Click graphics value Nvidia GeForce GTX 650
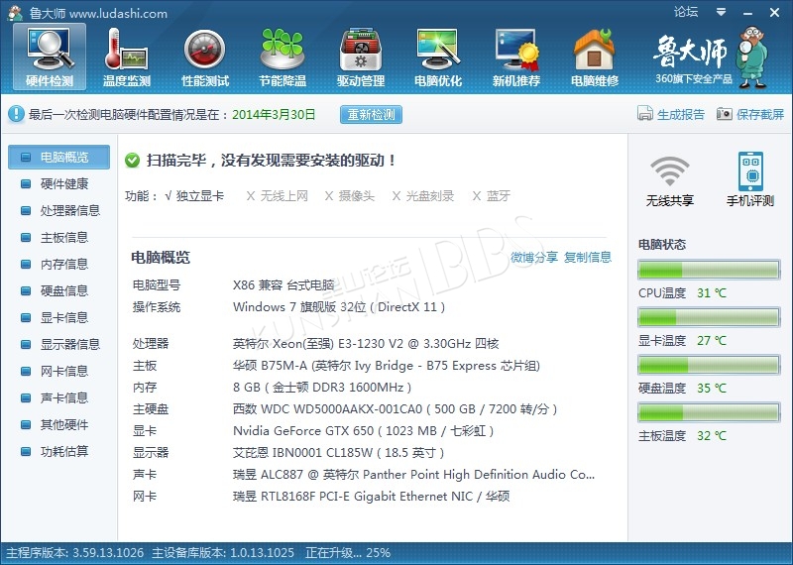Screen dimensions: 793x565 click(x=363, y=431)
